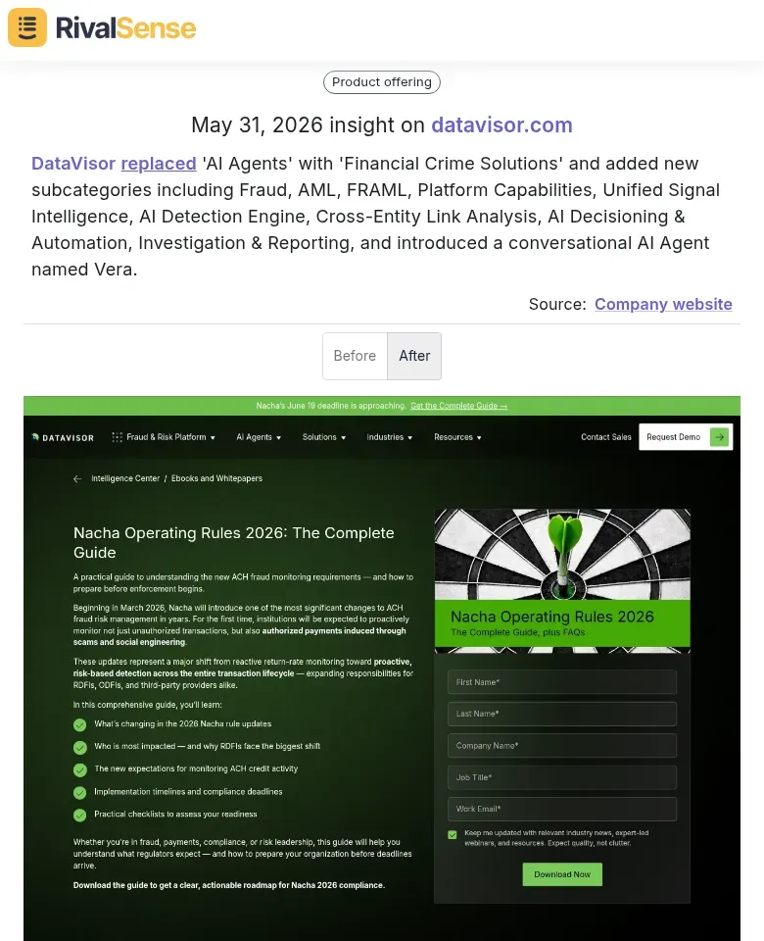Click the Product offering tag
The height and width of the screenshot is (941, 764).
[382, 82]
